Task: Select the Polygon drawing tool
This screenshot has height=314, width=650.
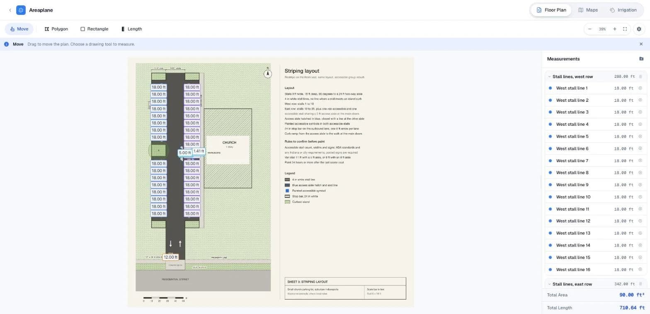Action: [56, 29]
